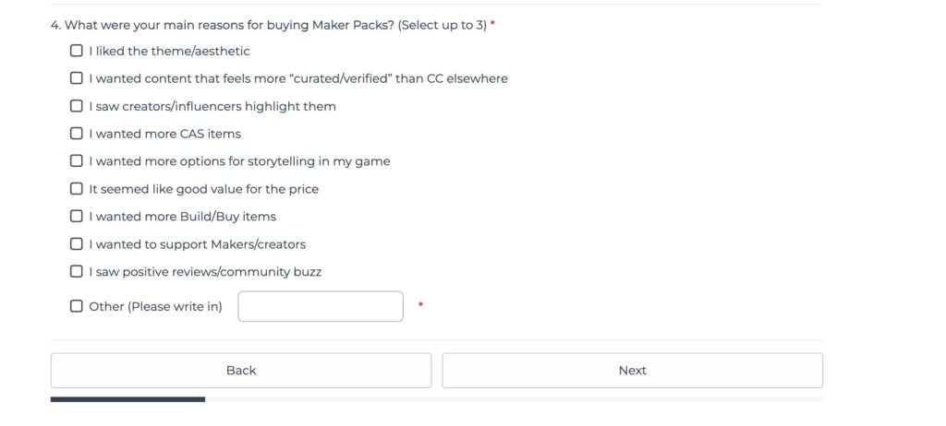The height and width of the screenshot is (426, 946).
Task: Tick "I saw positive reviews/community buzz"
Action: (x=77, y=272)
